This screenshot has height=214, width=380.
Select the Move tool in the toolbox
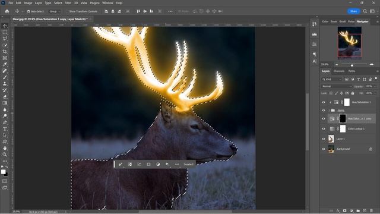coord(5,26)
